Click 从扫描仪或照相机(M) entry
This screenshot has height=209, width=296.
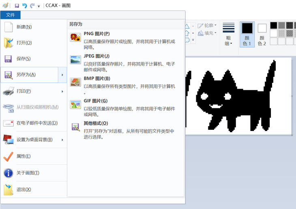pos(34,107)
